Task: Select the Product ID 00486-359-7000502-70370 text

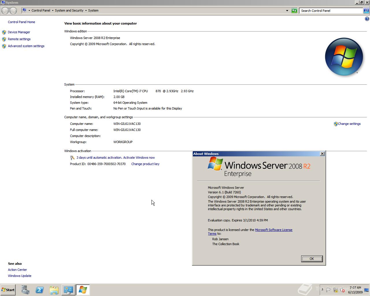Action: 98,164
